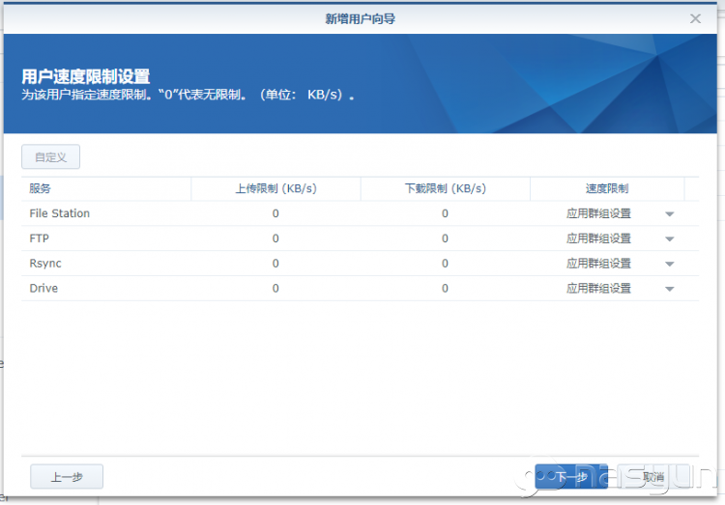Select the FTP service row
Image resolution: width=725 pixels, height=505 pixels.
(360, 238)
